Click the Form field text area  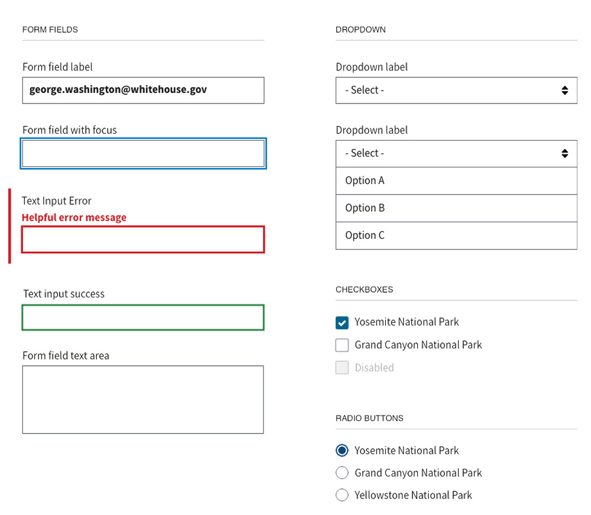143,399
